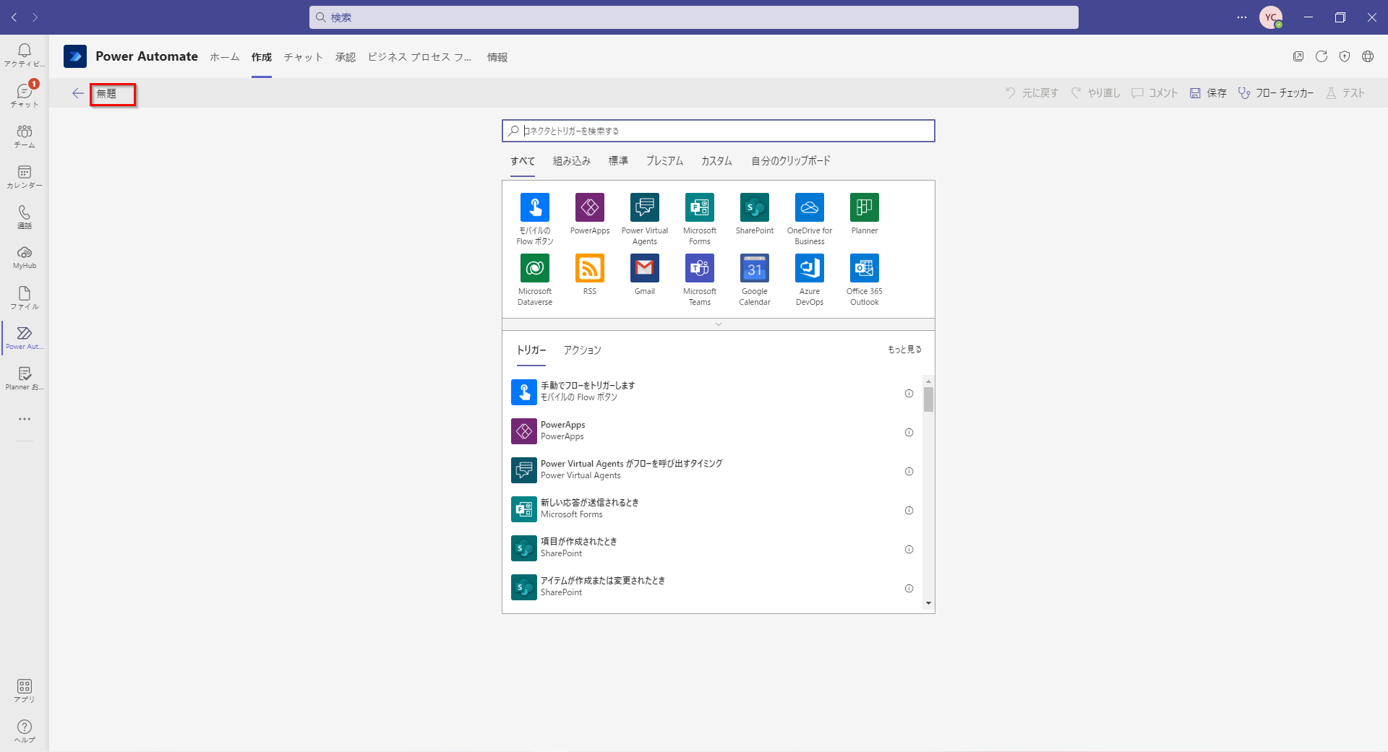Image resolution: width=1388 pixels, height=752 pixels.
Task: Open Files (ファイル) in the sidebar
Action: pyautogui.click(x=25, y=298)
